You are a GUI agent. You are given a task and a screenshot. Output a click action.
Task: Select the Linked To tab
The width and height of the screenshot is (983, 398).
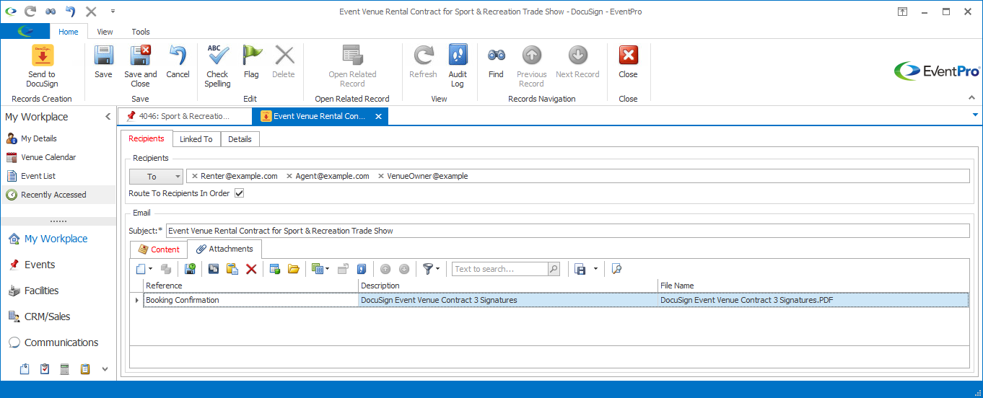click(196, 139)
